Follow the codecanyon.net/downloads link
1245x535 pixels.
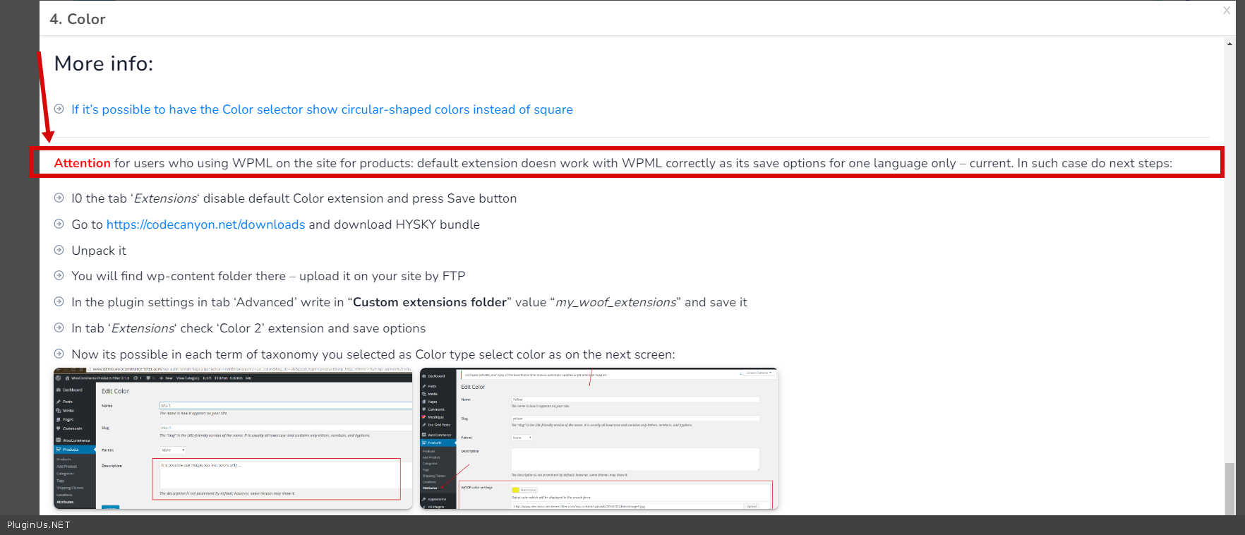(205, 224)
